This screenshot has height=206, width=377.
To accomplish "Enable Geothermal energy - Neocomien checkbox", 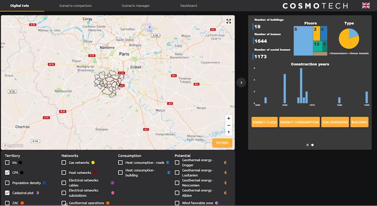I will click(177, 183).
